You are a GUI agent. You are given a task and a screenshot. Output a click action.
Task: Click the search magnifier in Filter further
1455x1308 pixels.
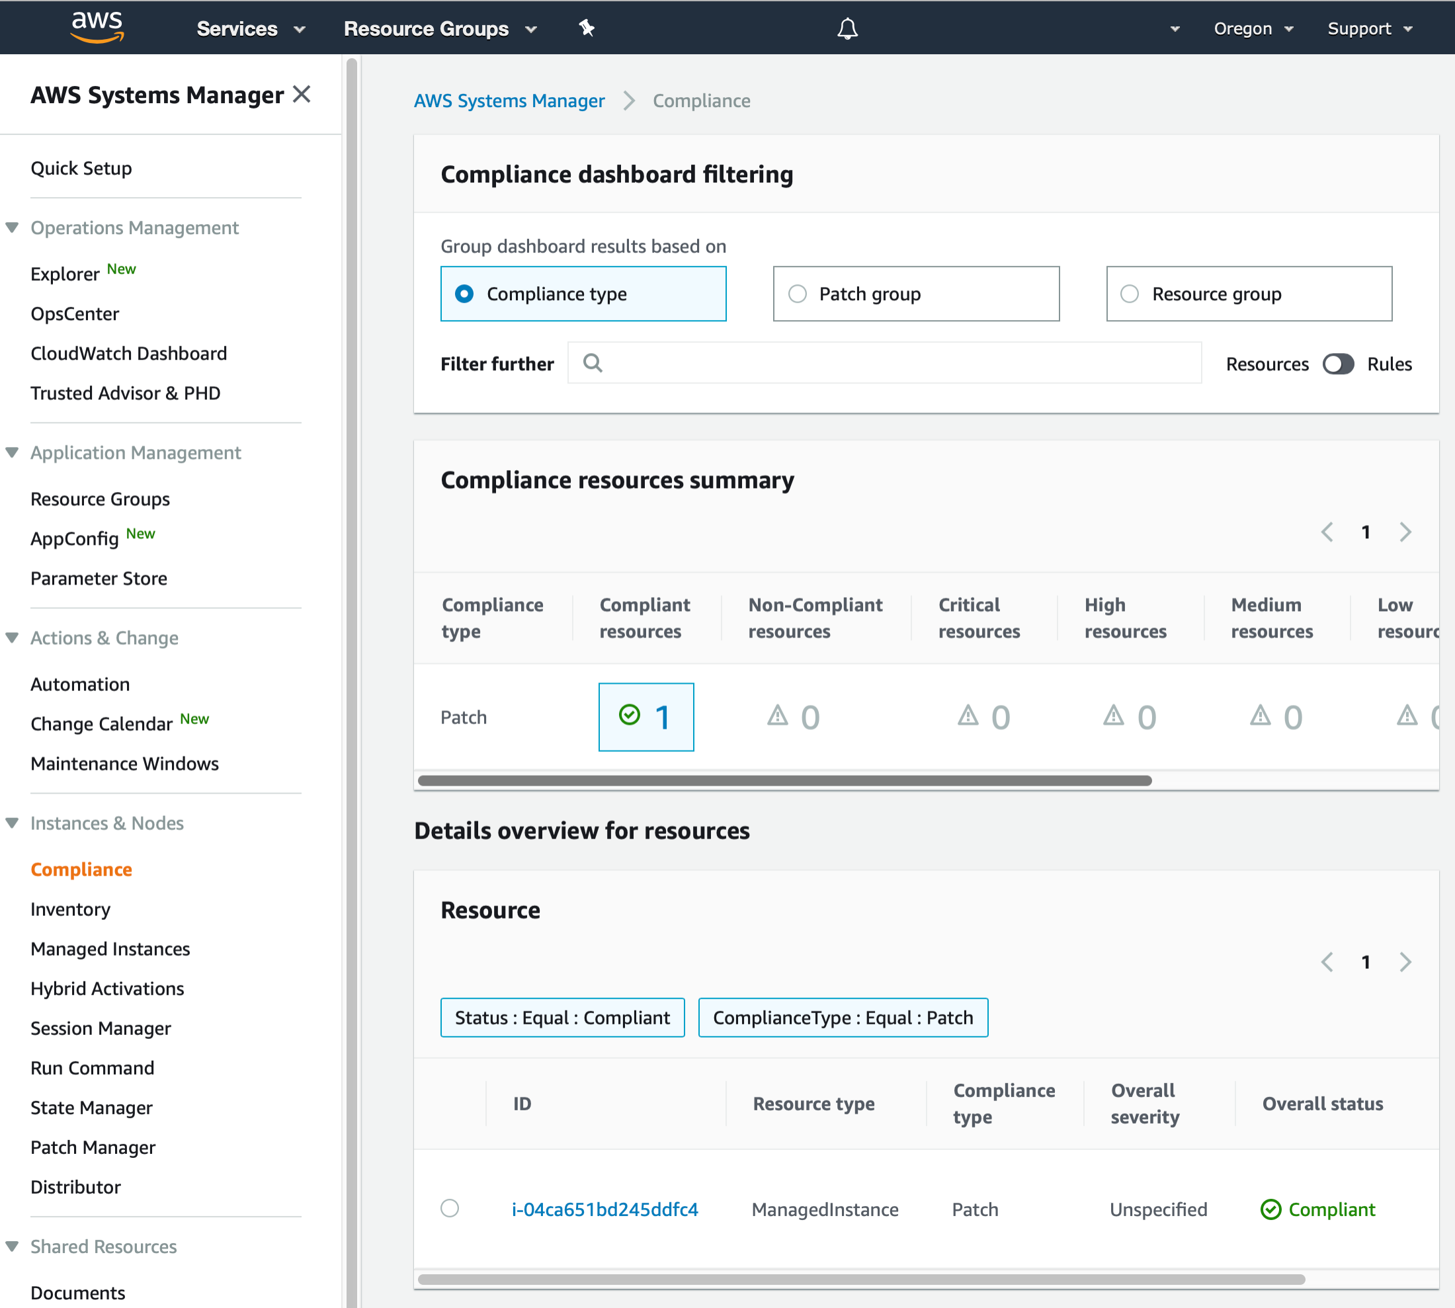pyautogui.click(x=593, y=363)
